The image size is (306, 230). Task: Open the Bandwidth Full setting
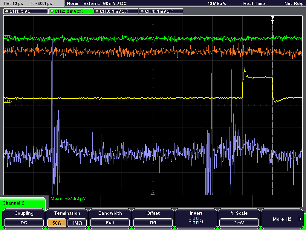[110, 219]
